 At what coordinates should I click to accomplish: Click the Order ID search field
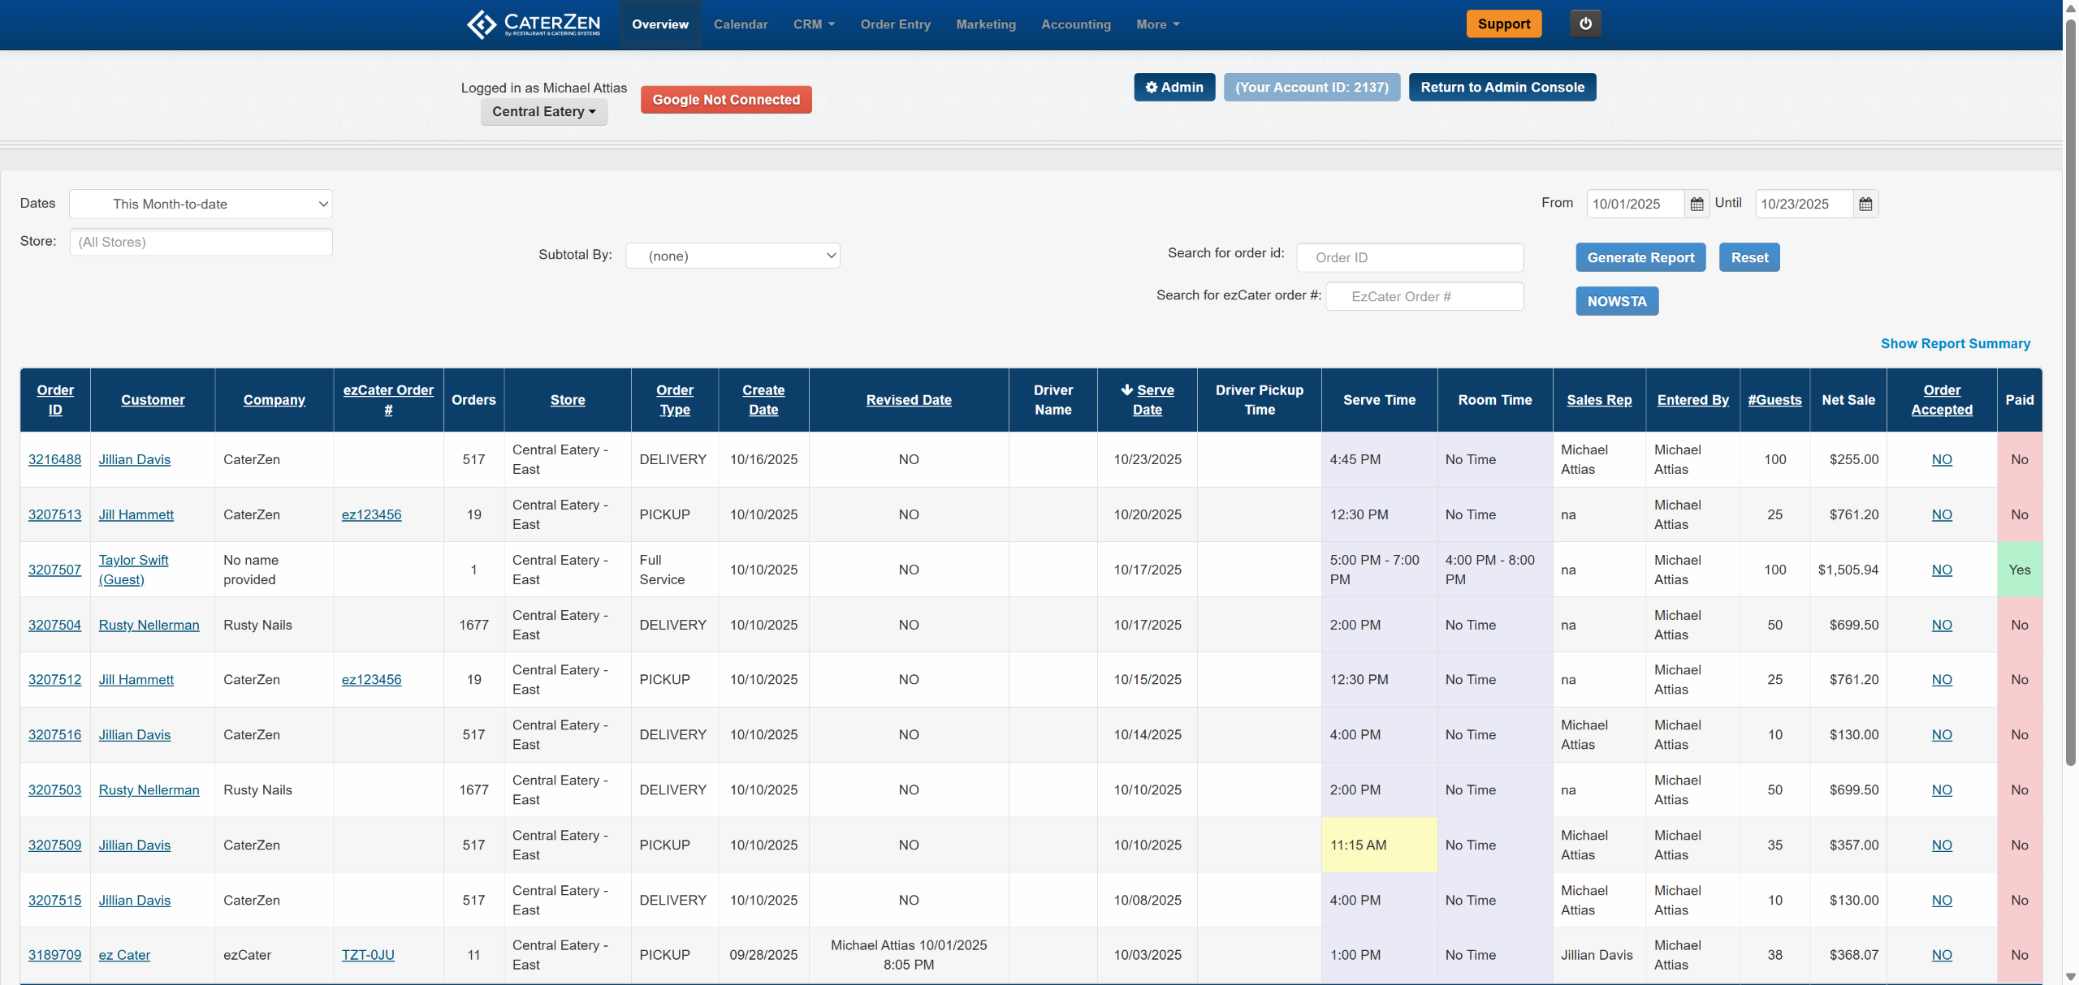click(x=1409, y=258)
